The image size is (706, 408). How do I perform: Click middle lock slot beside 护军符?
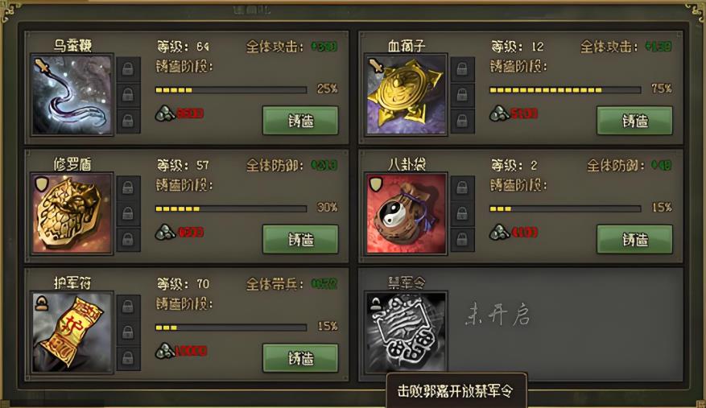pyautogui.click(x=128, y=332)
